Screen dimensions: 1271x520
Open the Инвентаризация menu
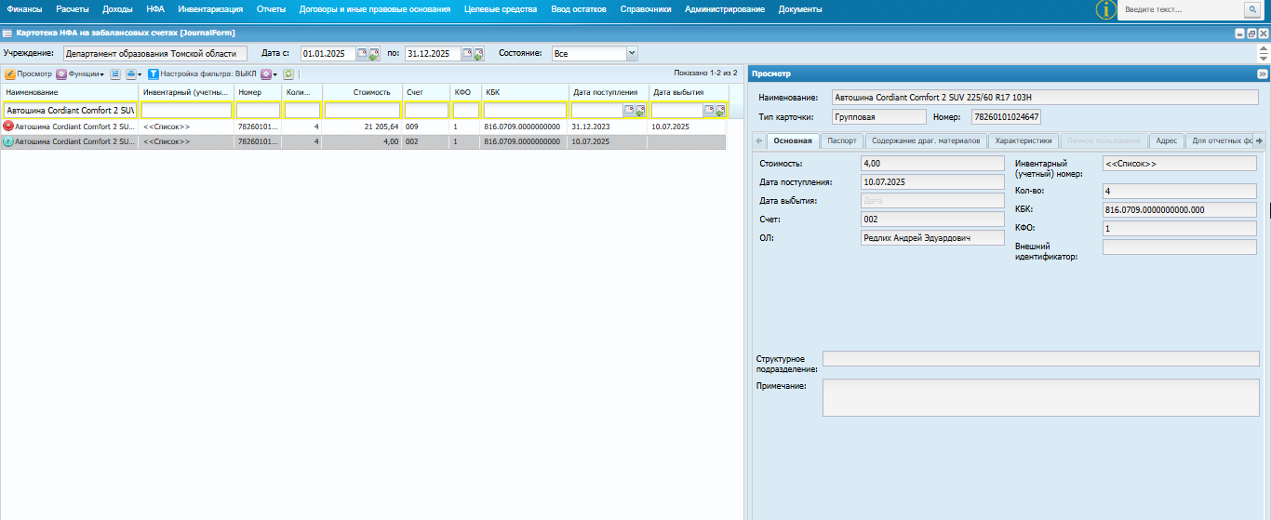click(x=210, y=9)
